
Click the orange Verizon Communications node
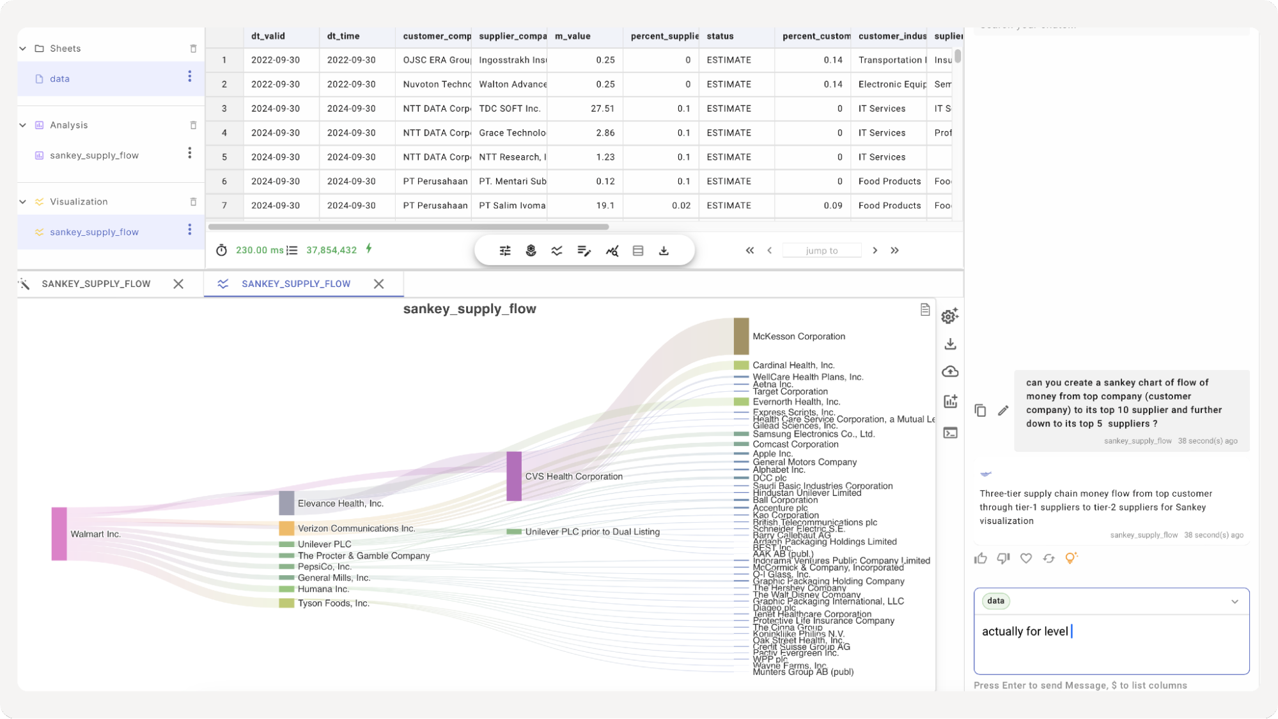click(286, 529)
